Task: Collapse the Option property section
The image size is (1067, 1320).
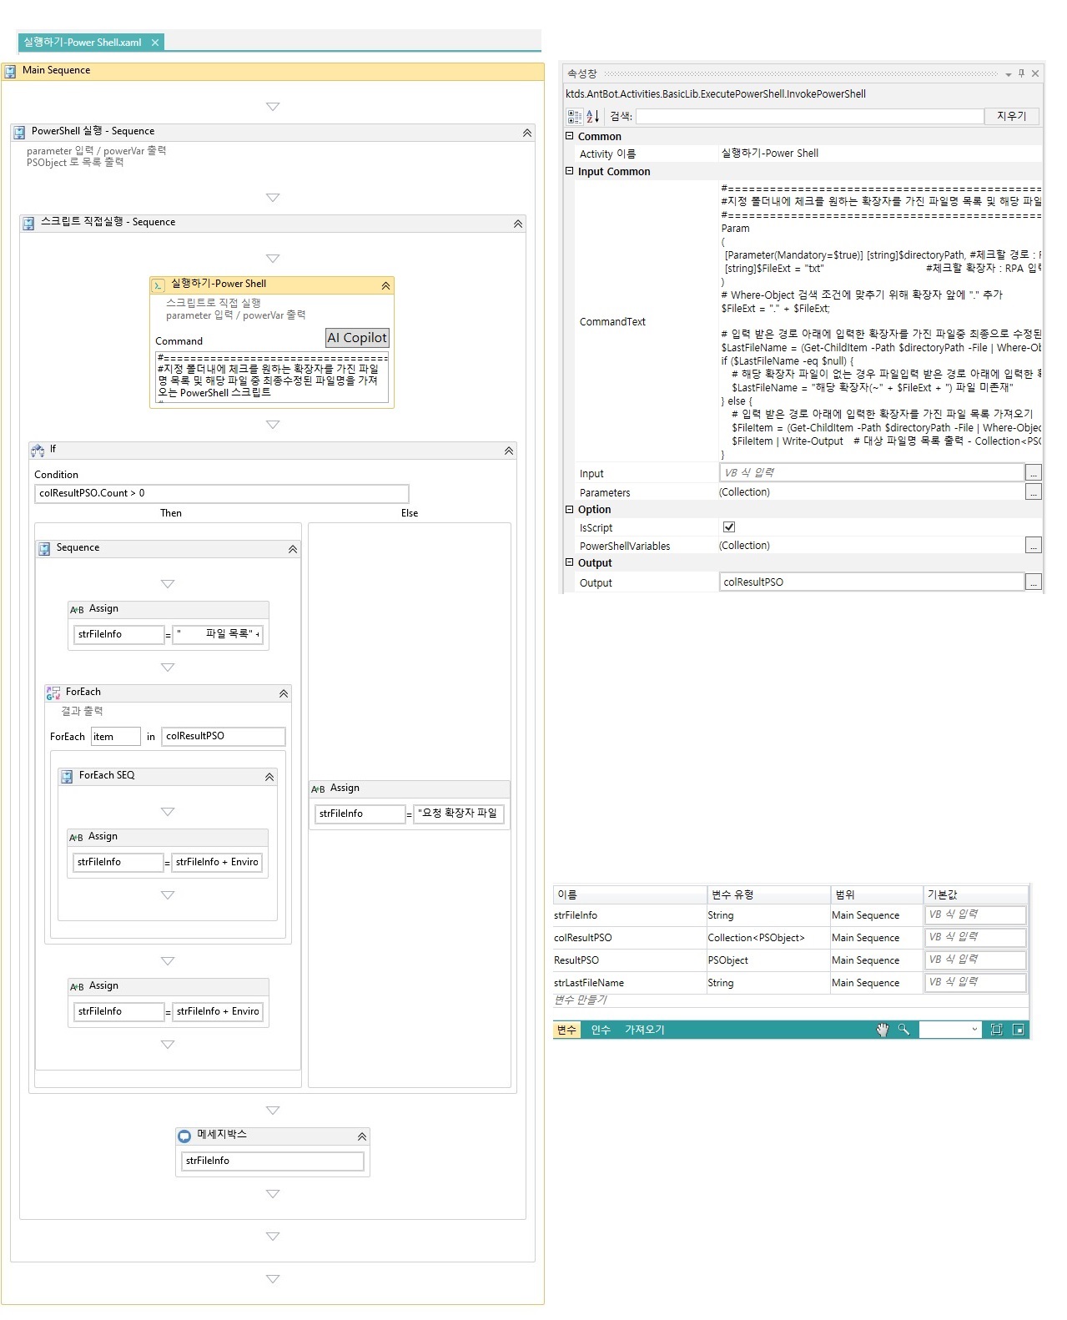Action: [x=570, y=509]
